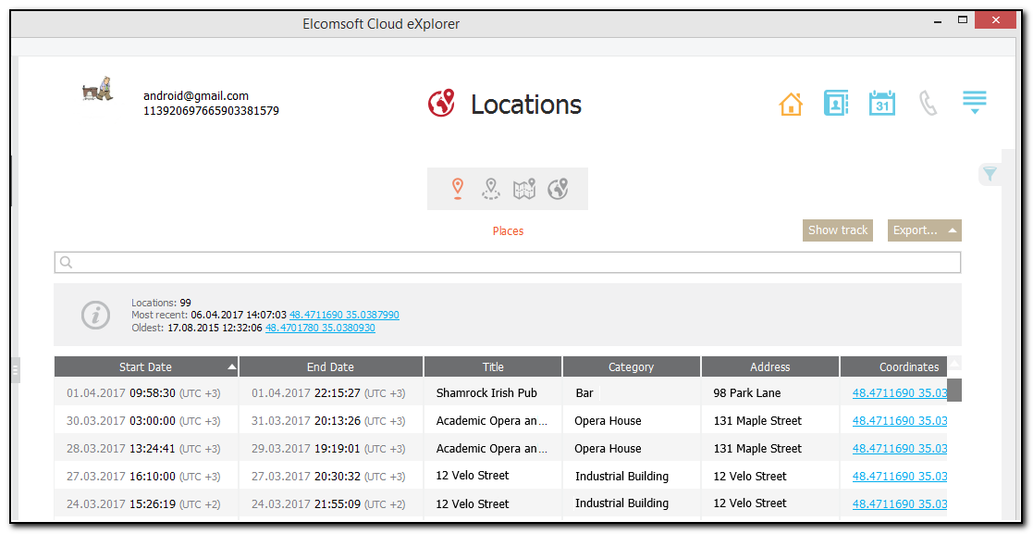The image size is (1033, 534).
Task: Switch to the routes dotted-pin icon
Action: pos(490,189)
